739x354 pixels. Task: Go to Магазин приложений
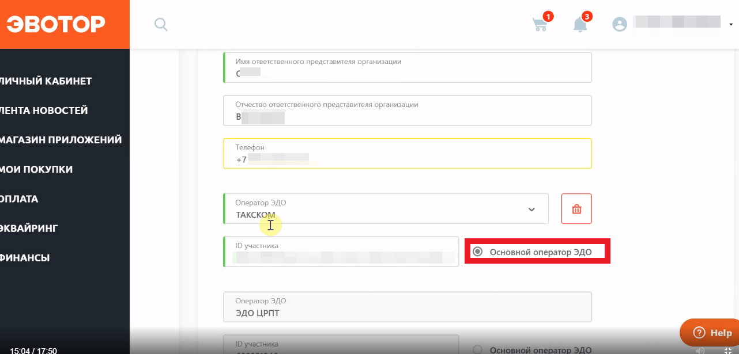click(x=61, y=140)
